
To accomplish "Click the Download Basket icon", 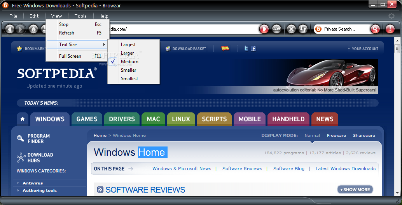I will (168, 48).
